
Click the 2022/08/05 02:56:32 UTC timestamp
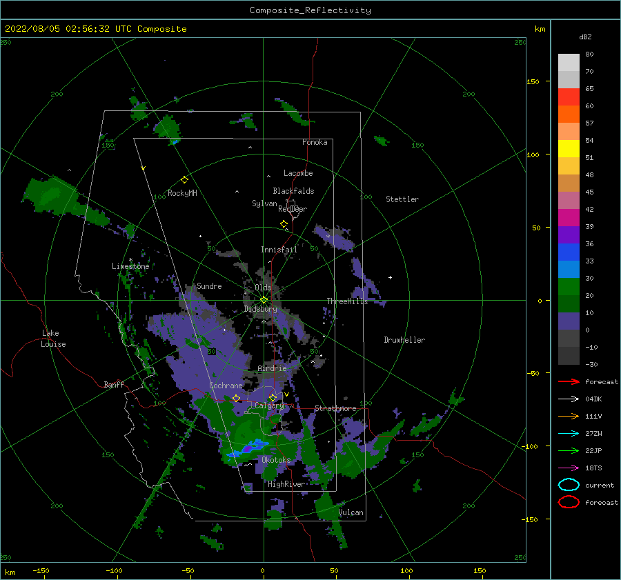[x=68, y=29]
